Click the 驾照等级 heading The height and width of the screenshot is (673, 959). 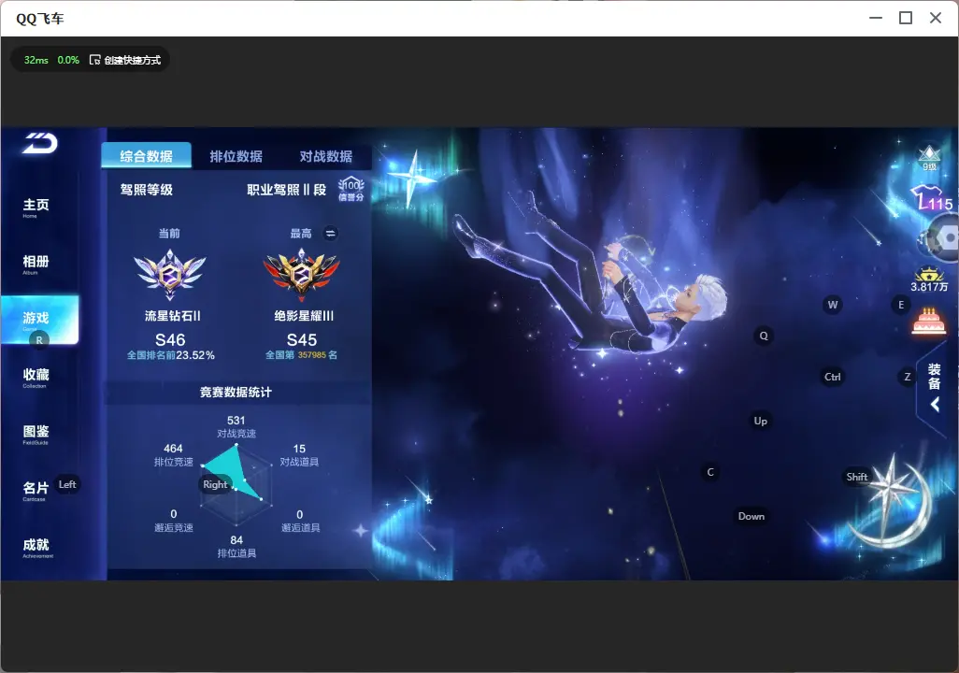(x=146, y=190)
